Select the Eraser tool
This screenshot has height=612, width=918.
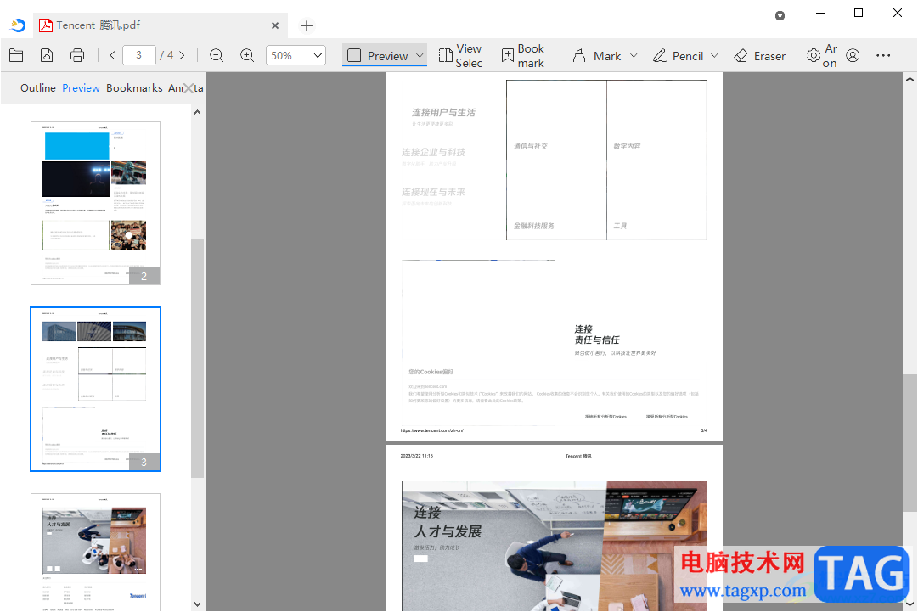(760, 55)
